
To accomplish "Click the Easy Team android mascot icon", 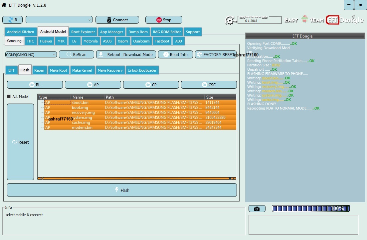I will coord(304,20).
